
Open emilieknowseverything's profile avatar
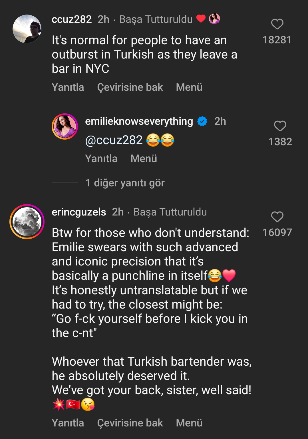tap(65, 126)
